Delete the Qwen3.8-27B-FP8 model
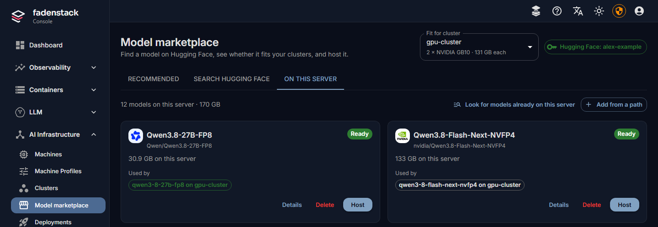The width and height of the screenshot is (658, 227). point(325,205)
